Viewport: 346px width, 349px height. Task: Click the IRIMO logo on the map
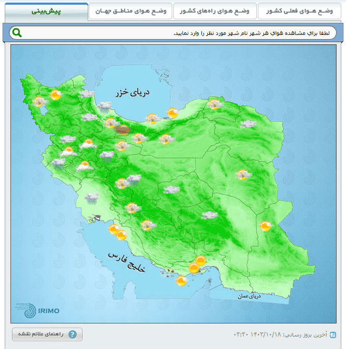click(x=38, y=310)
